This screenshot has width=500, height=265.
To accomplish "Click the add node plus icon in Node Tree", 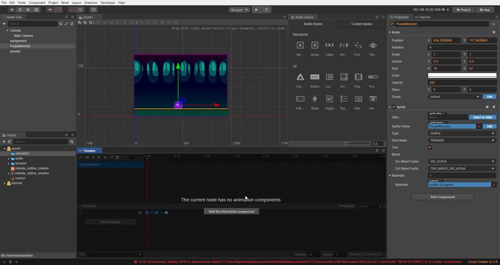I will [4, 24].
